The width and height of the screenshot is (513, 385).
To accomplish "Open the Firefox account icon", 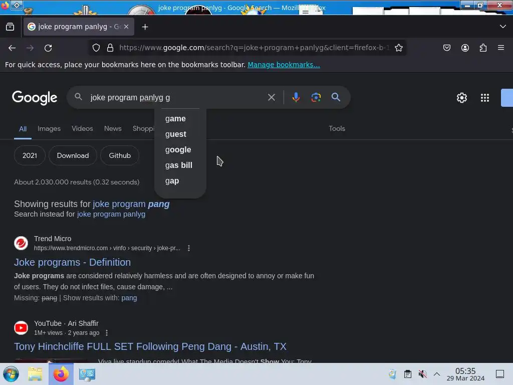I will coord(465,48).
